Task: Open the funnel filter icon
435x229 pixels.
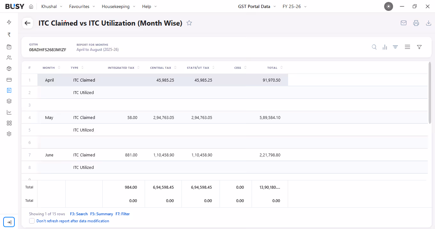Action: coord(419,47)
